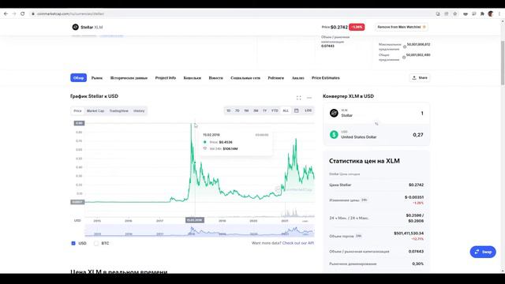Click the page vertical scrollbar
This screenshot has height=284, width=505.
(x=503, y=63)
